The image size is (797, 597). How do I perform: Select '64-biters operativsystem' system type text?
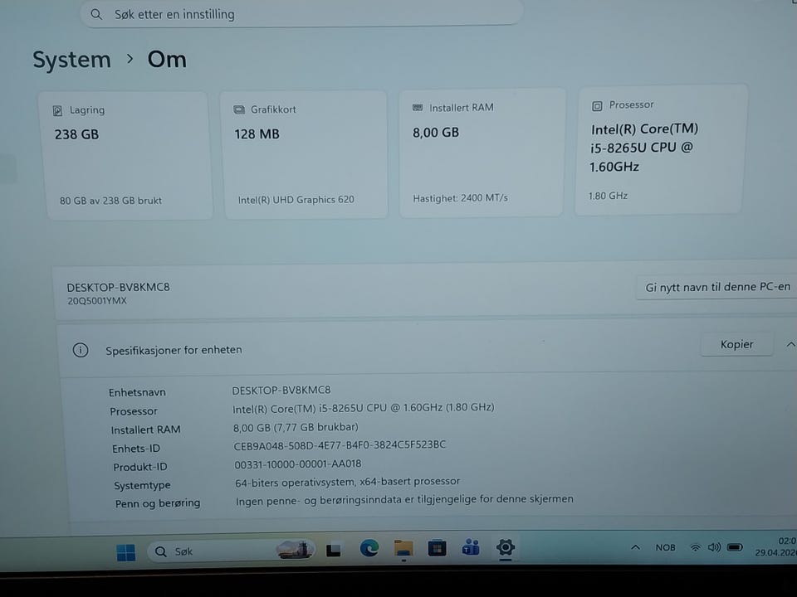click(x=347, y=482)
